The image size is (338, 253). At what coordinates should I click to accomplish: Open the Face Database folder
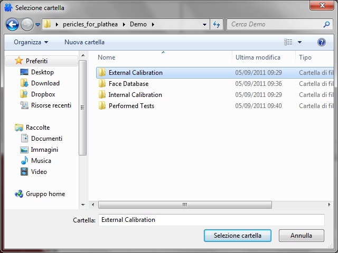128,84
